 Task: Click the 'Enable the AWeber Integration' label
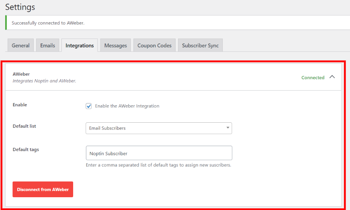[127, 106]
